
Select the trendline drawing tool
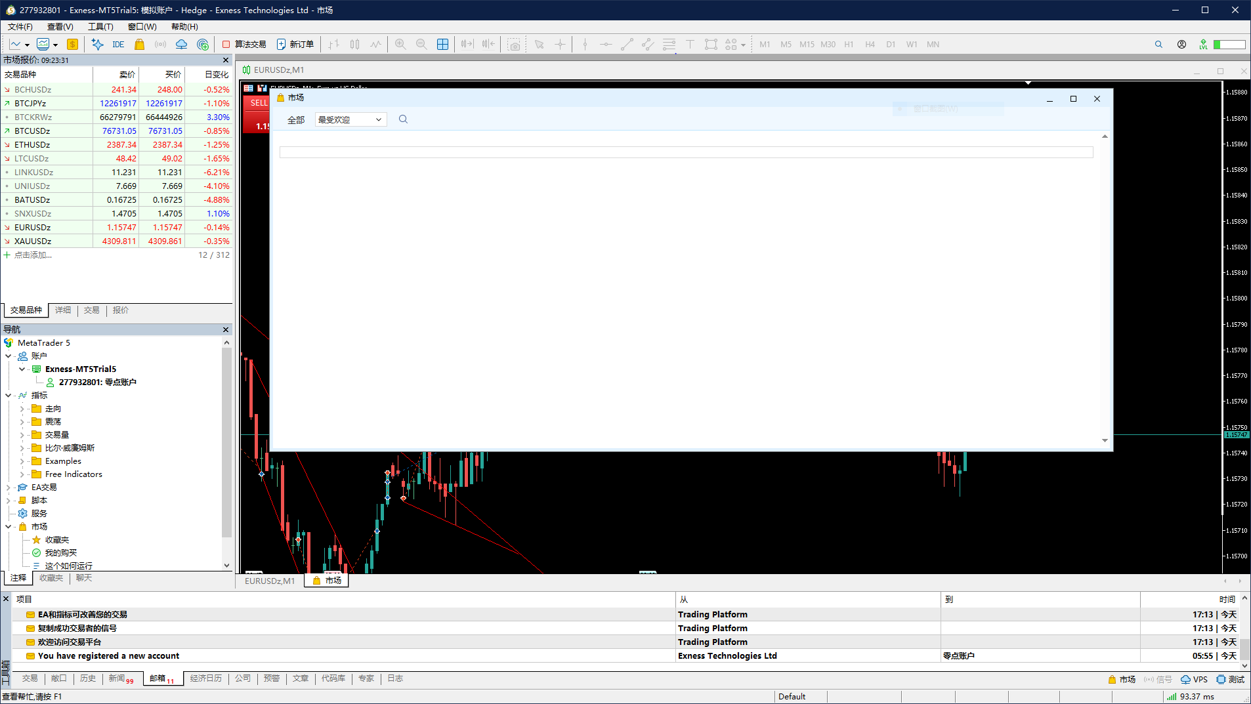(x=627, y=44)
